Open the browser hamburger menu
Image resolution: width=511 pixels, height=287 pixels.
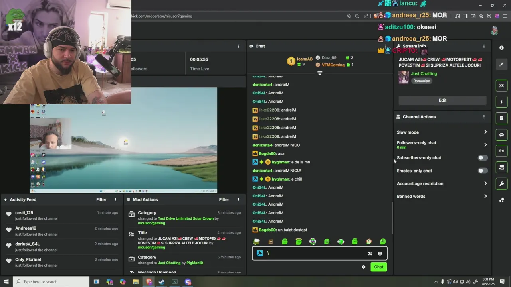pyautogui.click(x=505, y=16)
